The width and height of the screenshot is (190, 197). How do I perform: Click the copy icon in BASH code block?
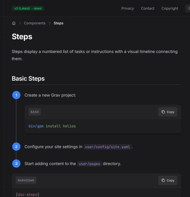click(163, 112)
